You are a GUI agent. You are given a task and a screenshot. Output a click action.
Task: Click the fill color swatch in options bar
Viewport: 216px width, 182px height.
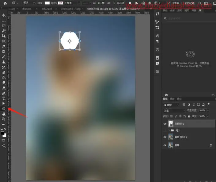(47, 3)
